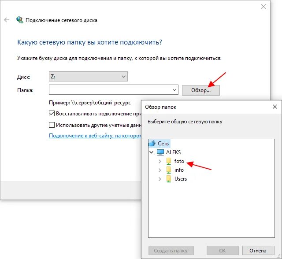This screenshot has height=259, width=282.
Task: Click the Обзор папок title text
Action: (x=160, y=107)
